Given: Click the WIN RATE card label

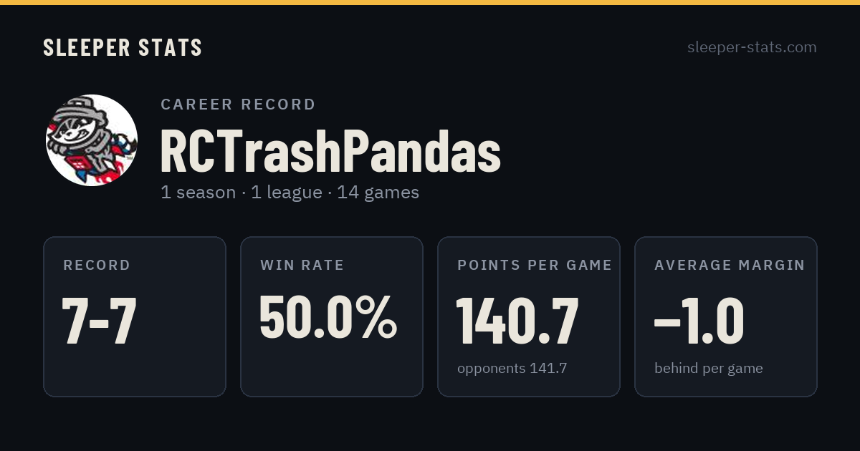Looking at the screenshot, I should coord(302,266).
